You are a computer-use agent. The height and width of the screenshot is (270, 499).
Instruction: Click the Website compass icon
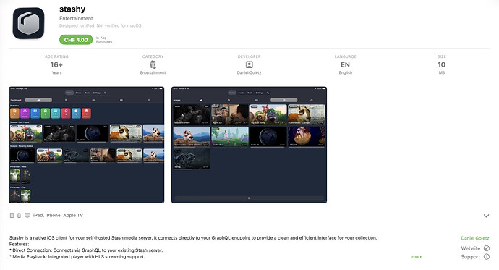487,248
